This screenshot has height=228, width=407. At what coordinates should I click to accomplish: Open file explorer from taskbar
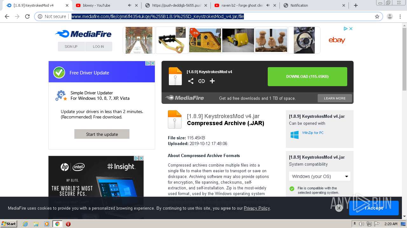pos(36,224)
